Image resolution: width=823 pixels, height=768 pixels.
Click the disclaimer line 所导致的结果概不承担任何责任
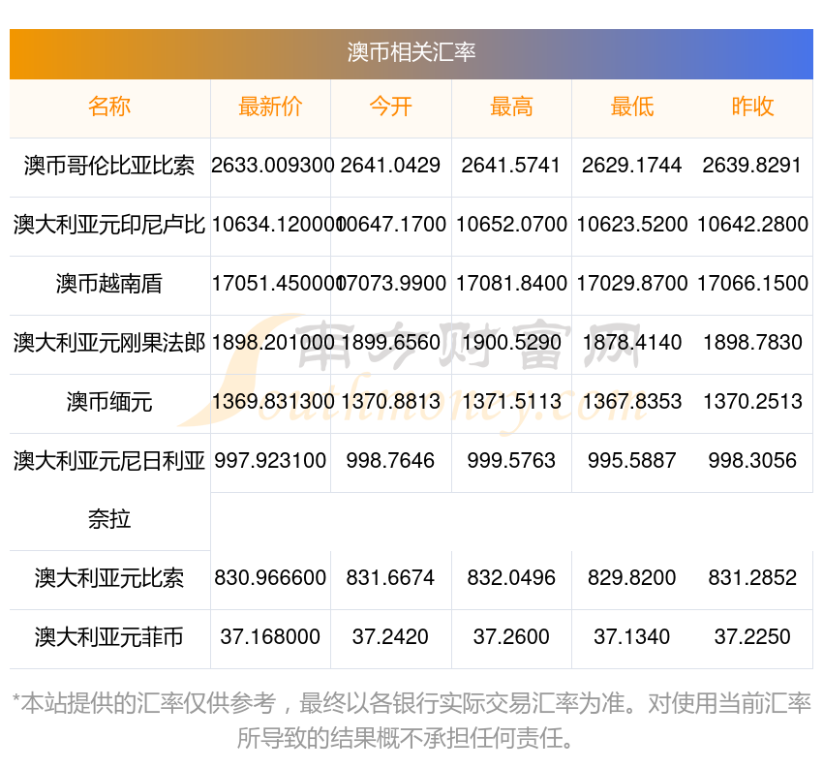click(x=404, y=739)
